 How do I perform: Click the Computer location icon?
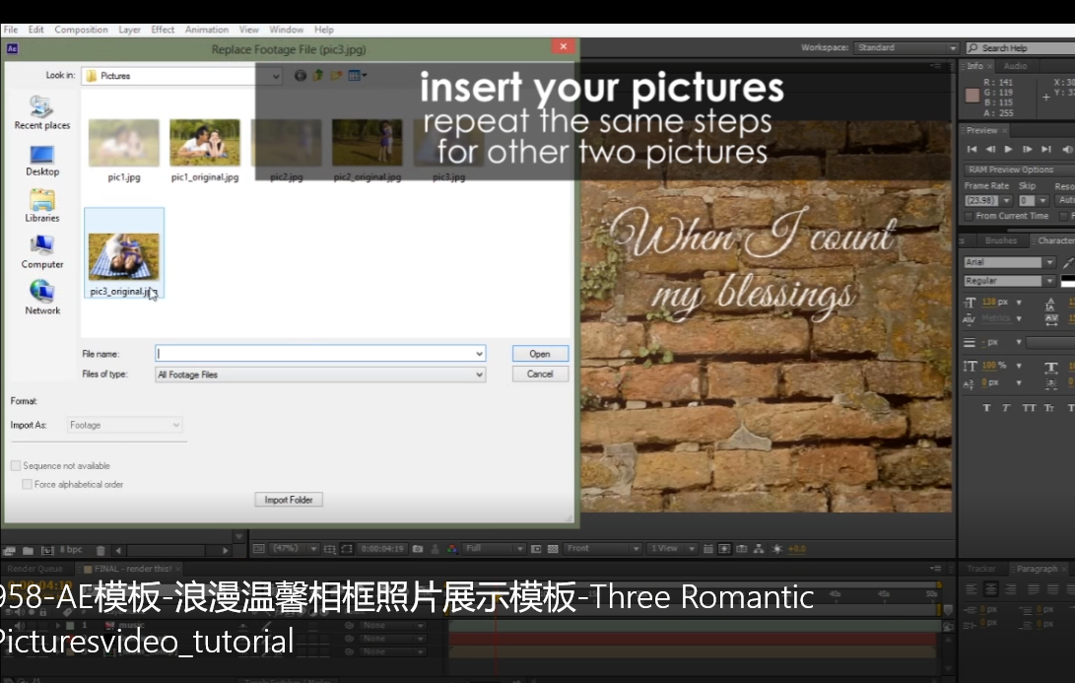tap(41, 250)
